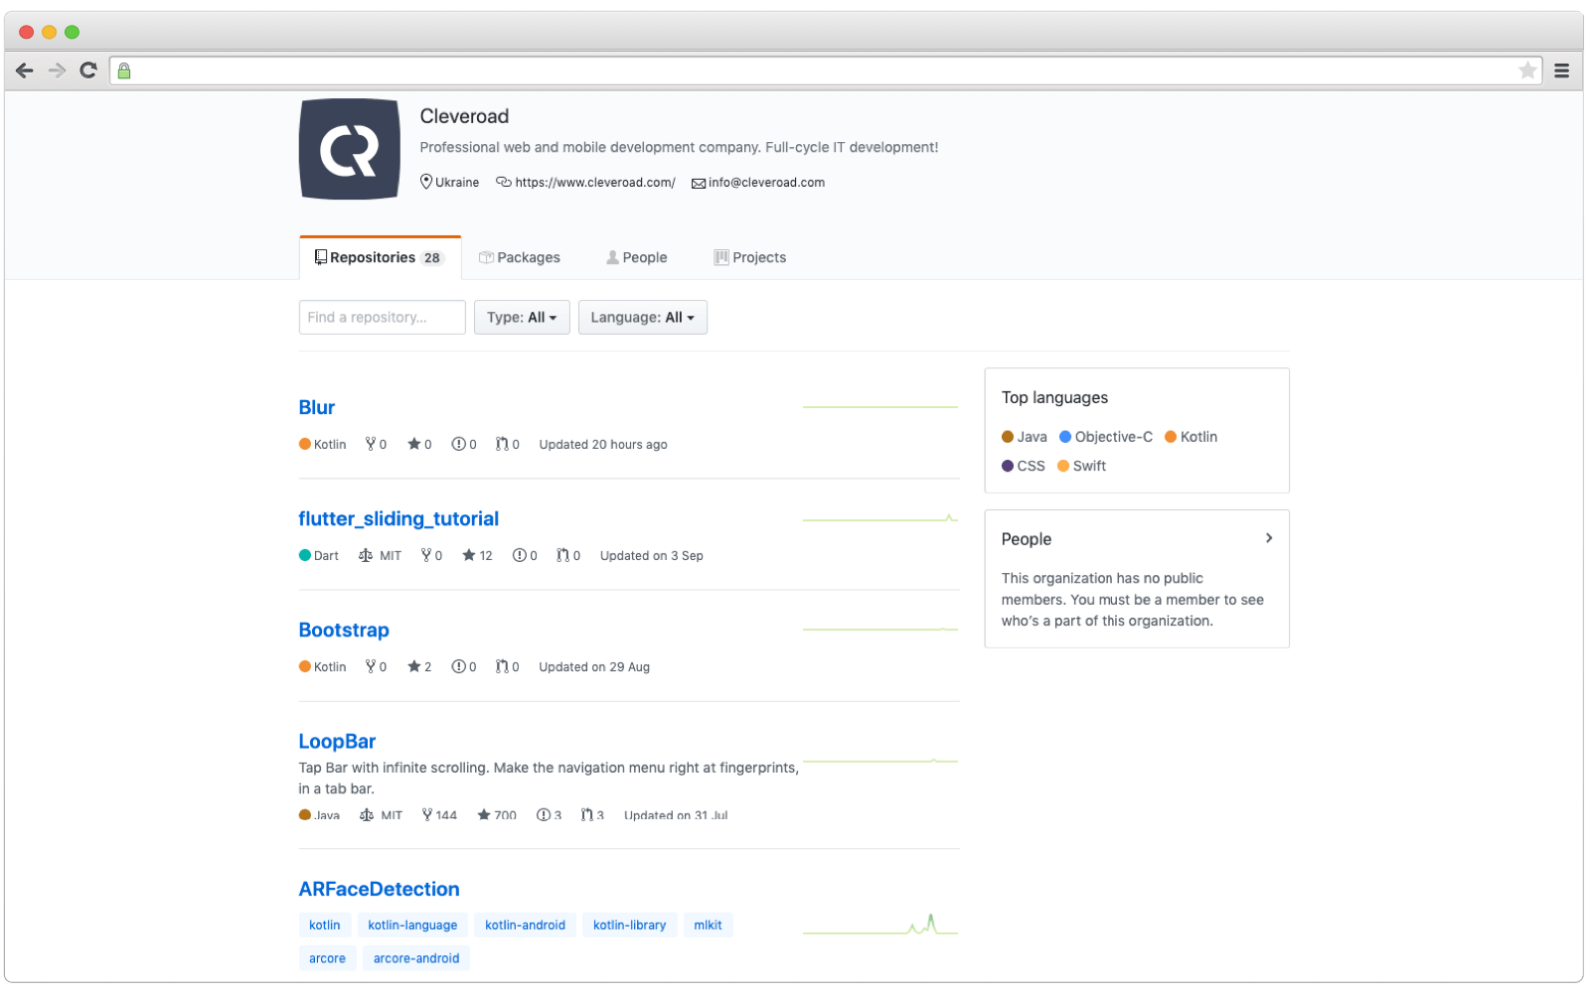Click the arcore-android topic tag
The height and width of the screenshot is (993, 1590).
coord(416,958)
